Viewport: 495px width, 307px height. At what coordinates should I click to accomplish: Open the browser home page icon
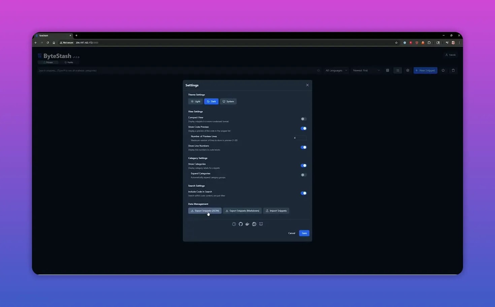(54, 43)
